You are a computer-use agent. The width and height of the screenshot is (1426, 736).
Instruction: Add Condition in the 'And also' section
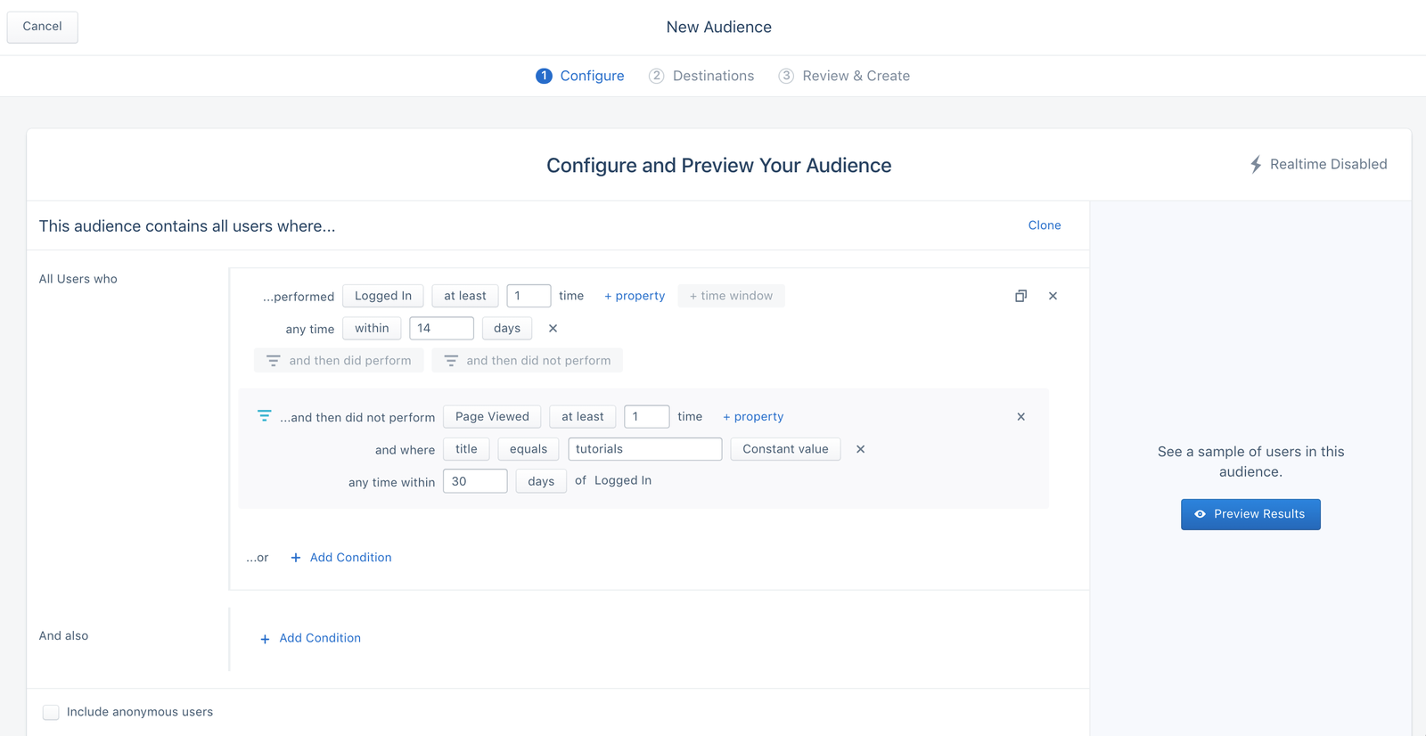310,639
